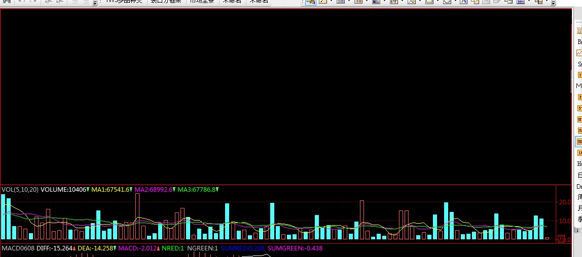Click the MA1:67541.6 yellow value

click(x=110, y=190)
